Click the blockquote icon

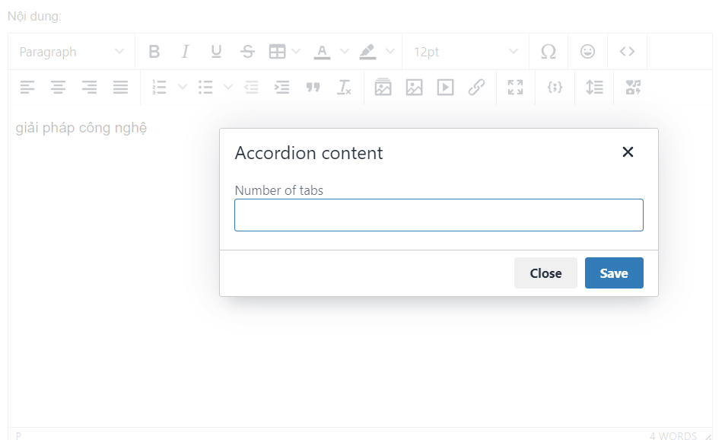[313, 88]
